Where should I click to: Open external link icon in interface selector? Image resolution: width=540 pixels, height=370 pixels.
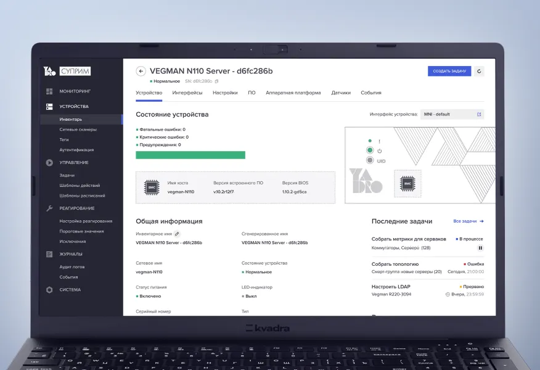click(479, 114)
